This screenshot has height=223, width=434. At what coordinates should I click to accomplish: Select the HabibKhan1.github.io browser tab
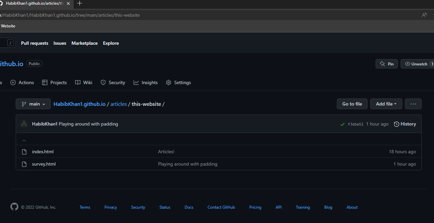pyautogui.click(x=35, y=3)
